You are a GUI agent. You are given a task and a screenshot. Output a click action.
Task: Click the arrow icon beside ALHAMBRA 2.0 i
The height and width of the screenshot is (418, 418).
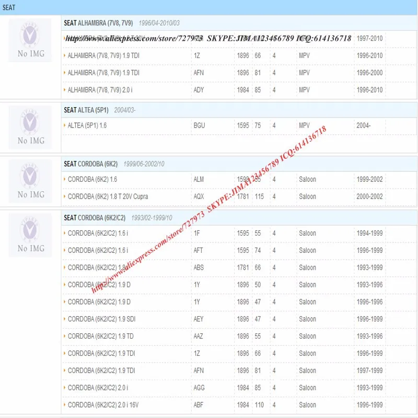[64, 90]
